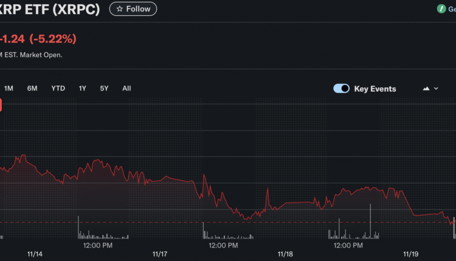Click the XRP ETF (XRPC) title
This screenshot has width=456, height=261.
[x=50, y=10]
